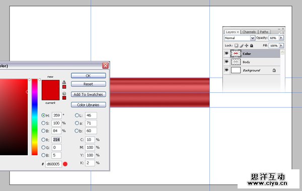Open the Layers panel flyout menu icon
Screen dimensions: 302x191
point(282,33)
